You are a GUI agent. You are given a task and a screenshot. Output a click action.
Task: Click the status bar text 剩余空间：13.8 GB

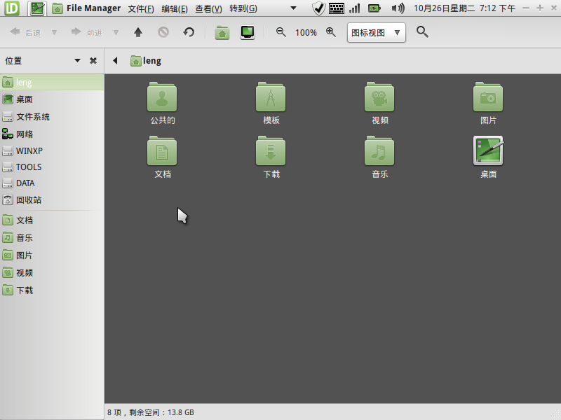point(161,412)
